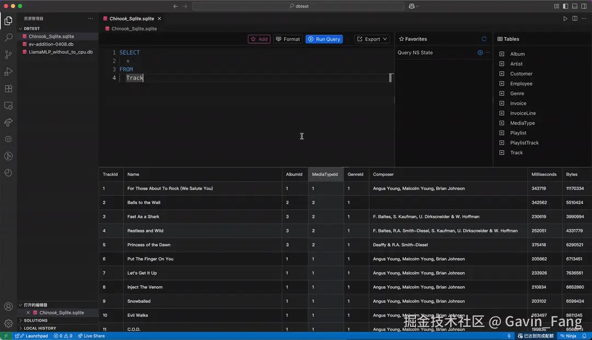Expand the InvoiceLine table
592x340 pixels.
[x=502, y=113]
